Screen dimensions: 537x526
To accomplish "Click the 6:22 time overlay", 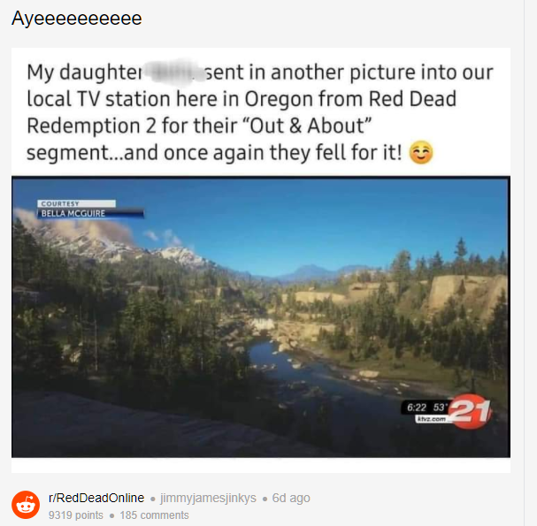I will (x=417, y=408).
